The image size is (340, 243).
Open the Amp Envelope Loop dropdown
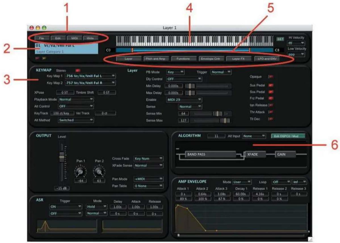[x=282, y=182]
